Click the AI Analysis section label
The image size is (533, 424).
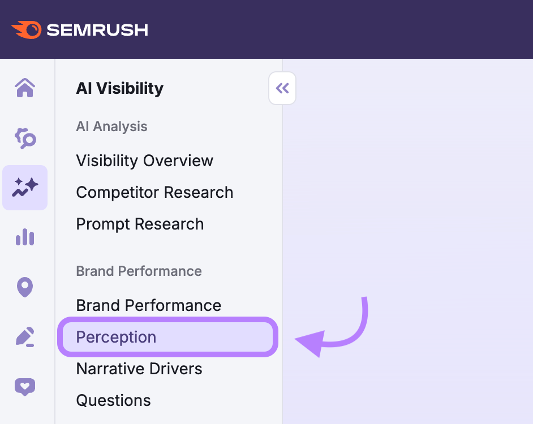click(x=111, y=127)
